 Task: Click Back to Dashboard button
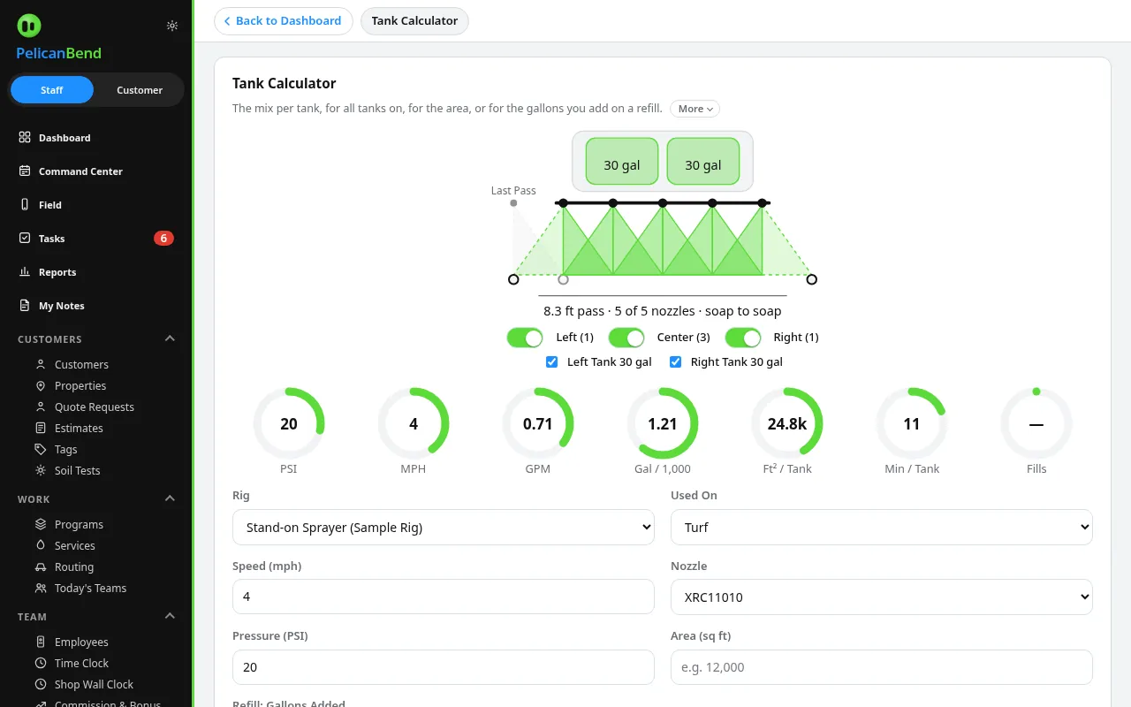coord(284,21)
